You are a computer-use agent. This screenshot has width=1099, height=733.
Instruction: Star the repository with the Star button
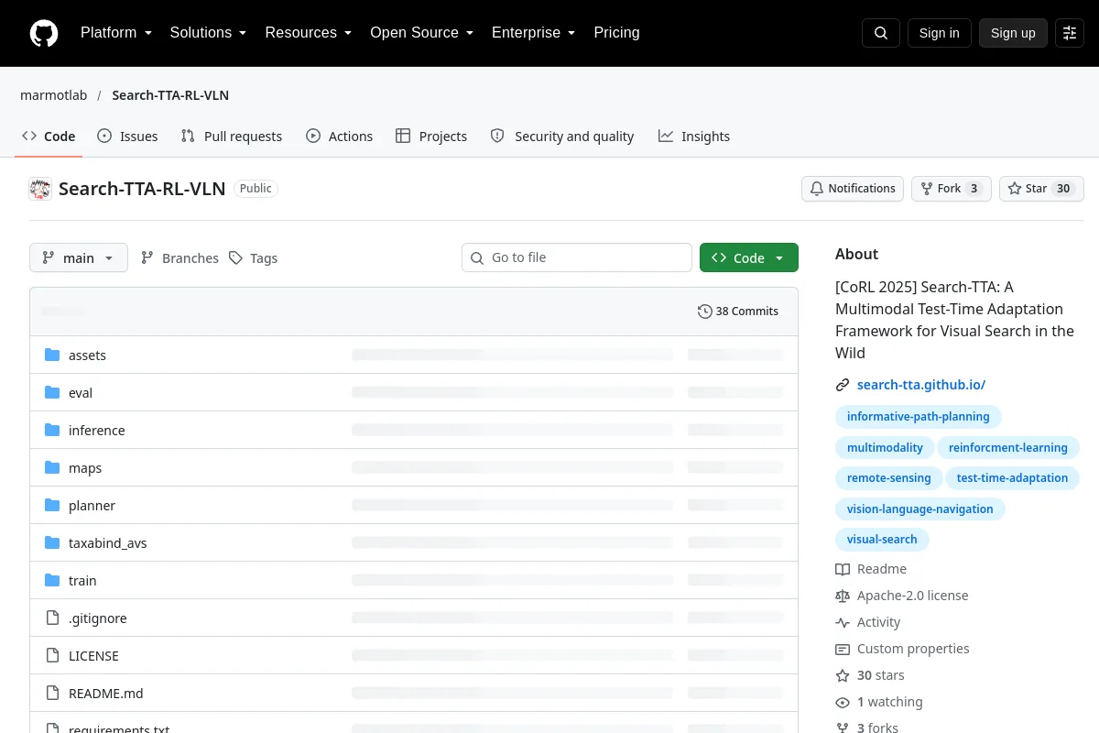(1041, 189)
